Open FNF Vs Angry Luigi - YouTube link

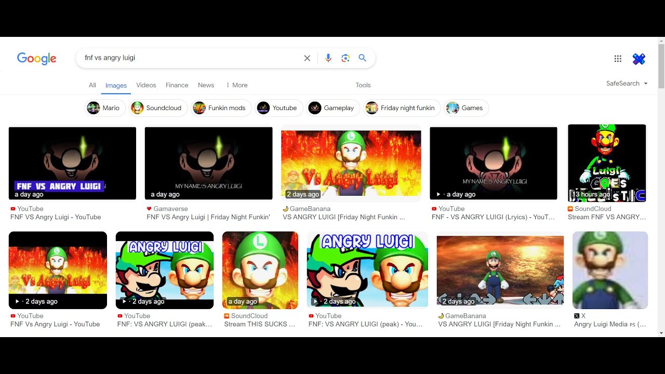(x=55, y=324)
